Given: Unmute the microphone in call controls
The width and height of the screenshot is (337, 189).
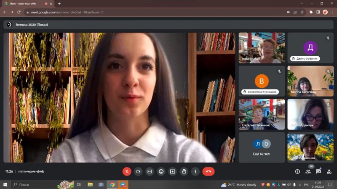Looking at the screenshot, I should [x=127, y=171].
